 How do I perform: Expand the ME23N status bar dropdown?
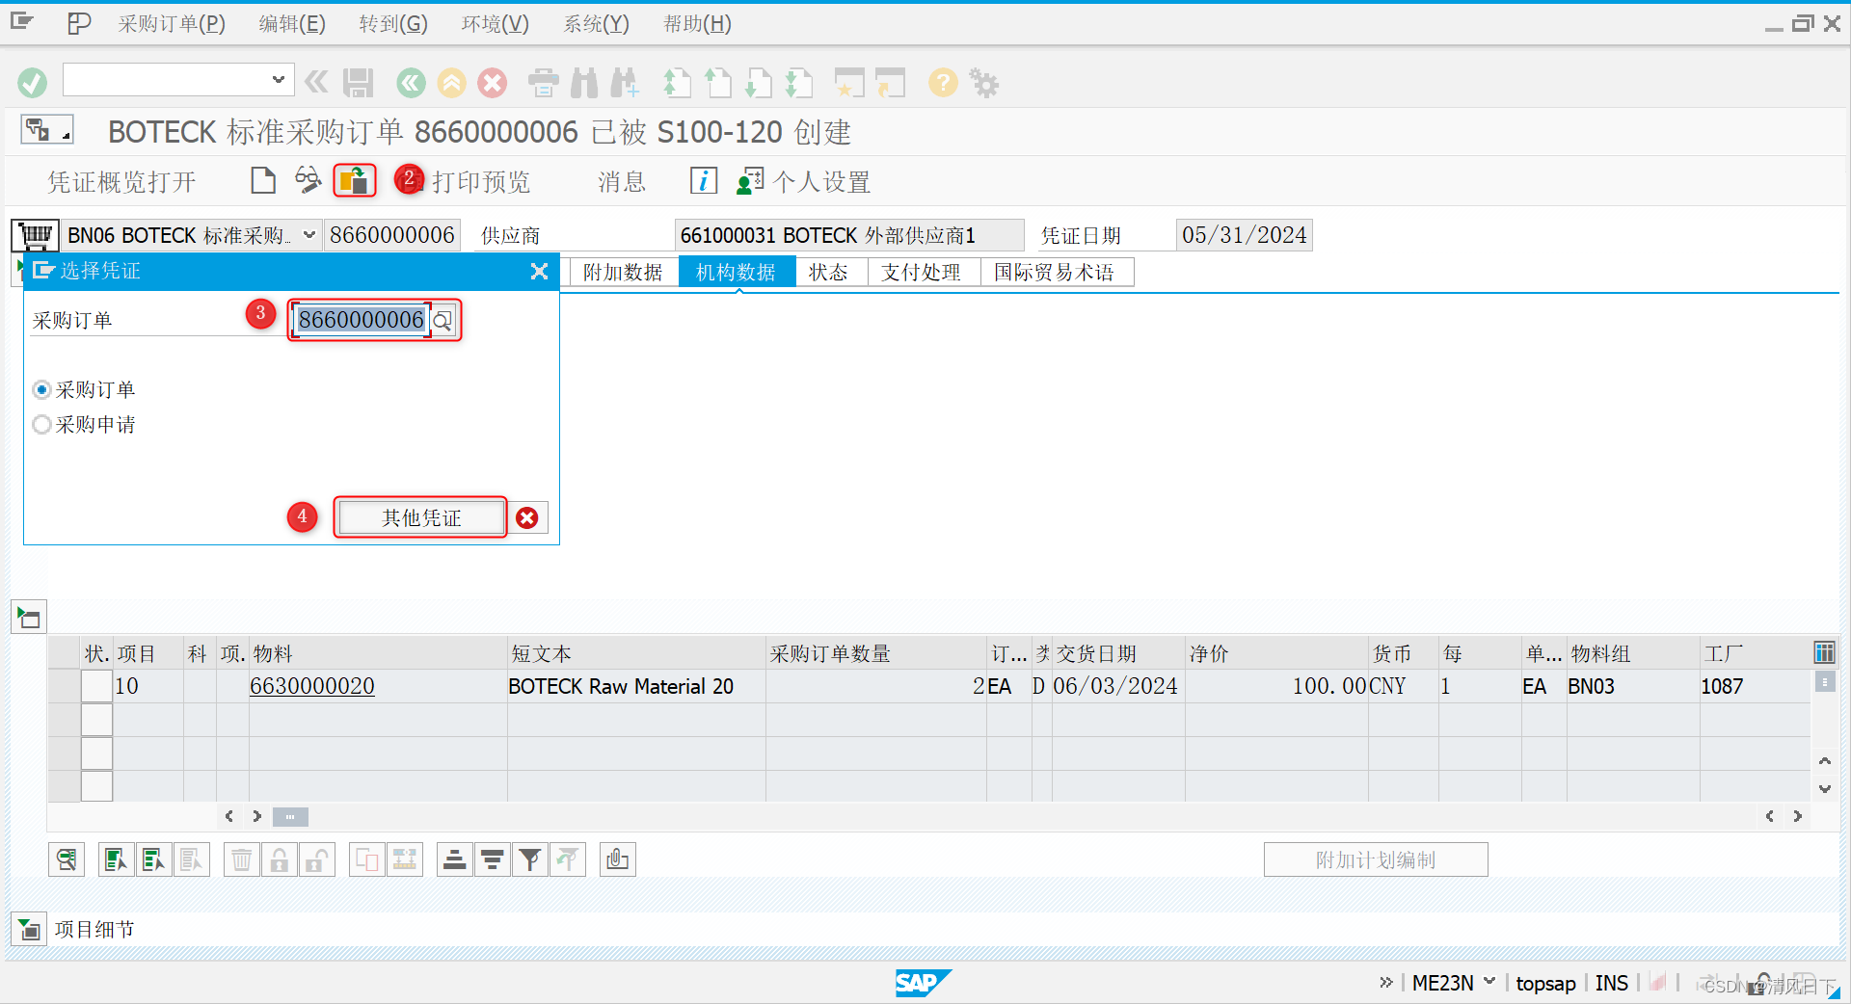(1489, 981)
